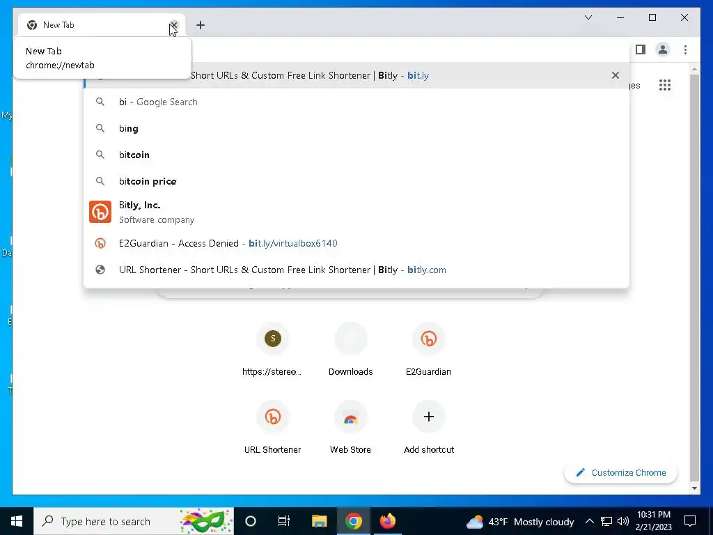Open E2Guardian Access Denied history suggestion
The width and height of the screenshot is (713, 535).
(x=356, y=243)
